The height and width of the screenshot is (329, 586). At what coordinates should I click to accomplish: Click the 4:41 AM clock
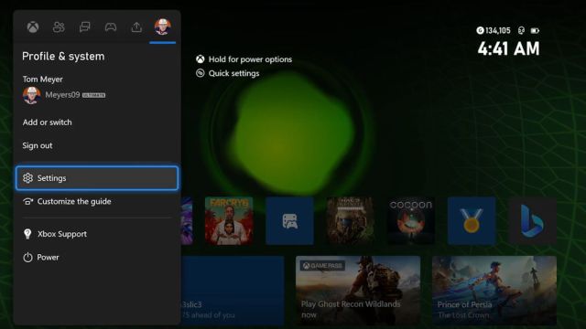(x=509, y=48)
